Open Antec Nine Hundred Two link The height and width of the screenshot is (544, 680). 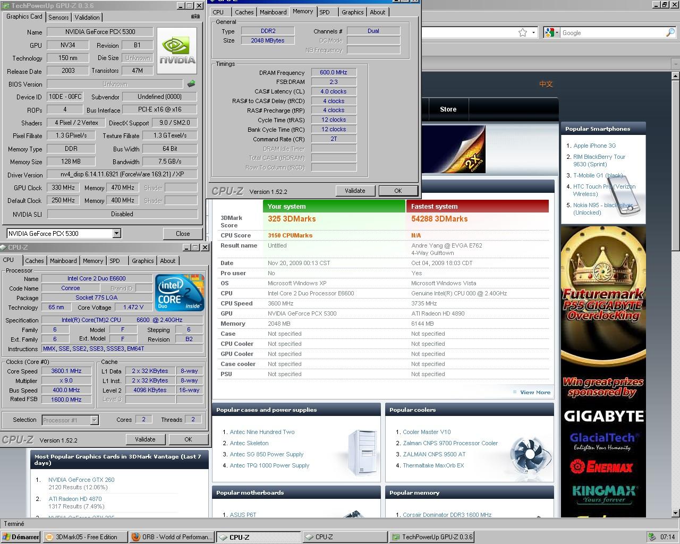point(262,432)
